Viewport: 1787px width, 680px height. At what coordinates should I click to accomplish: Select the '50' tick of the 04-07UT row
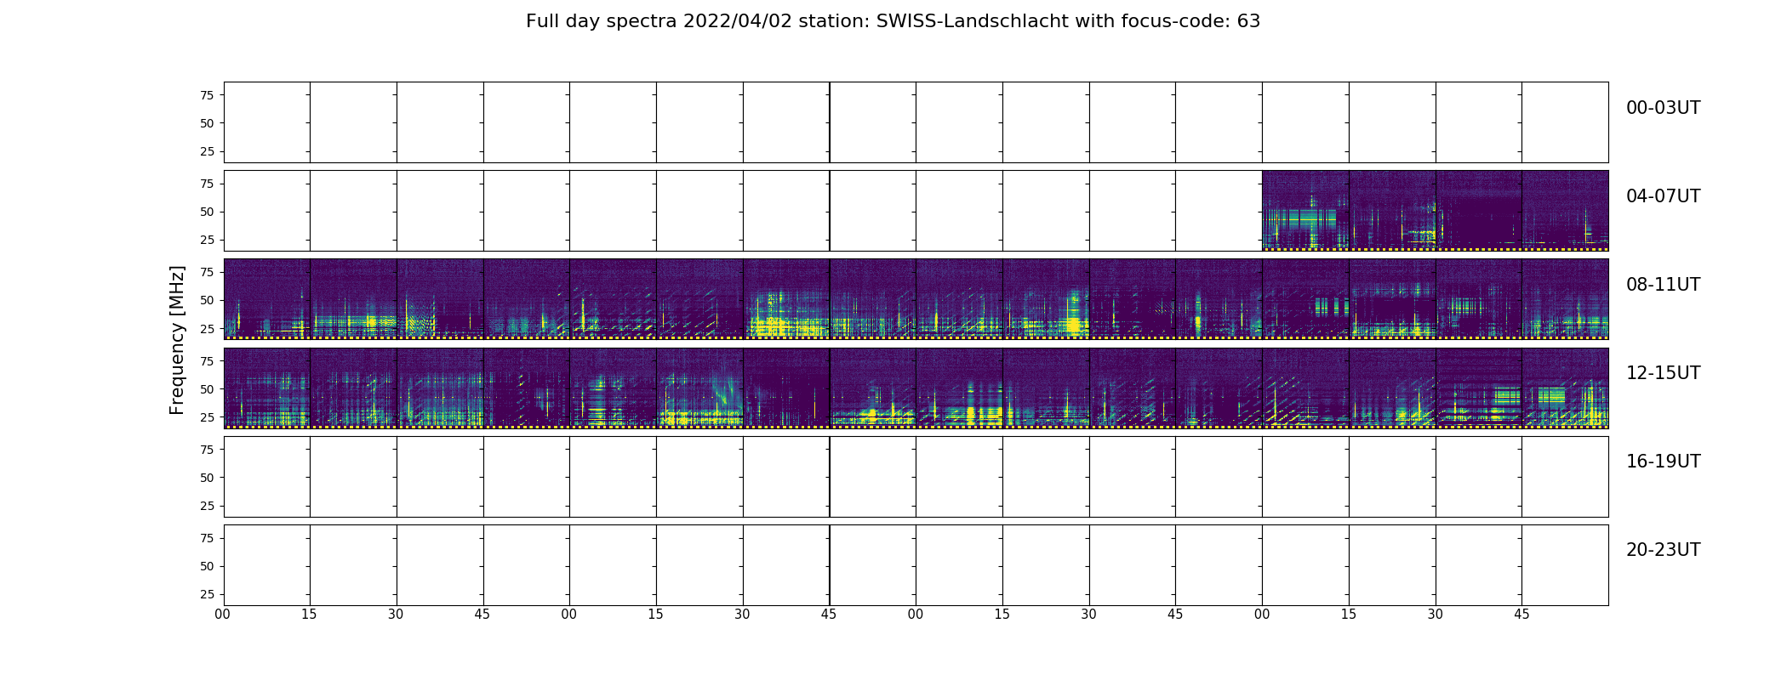tap(207, 212)
